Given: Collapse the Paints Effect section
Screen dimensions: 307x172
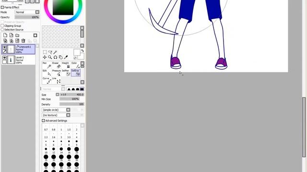Looking at the screenshot, I should 2,8.
